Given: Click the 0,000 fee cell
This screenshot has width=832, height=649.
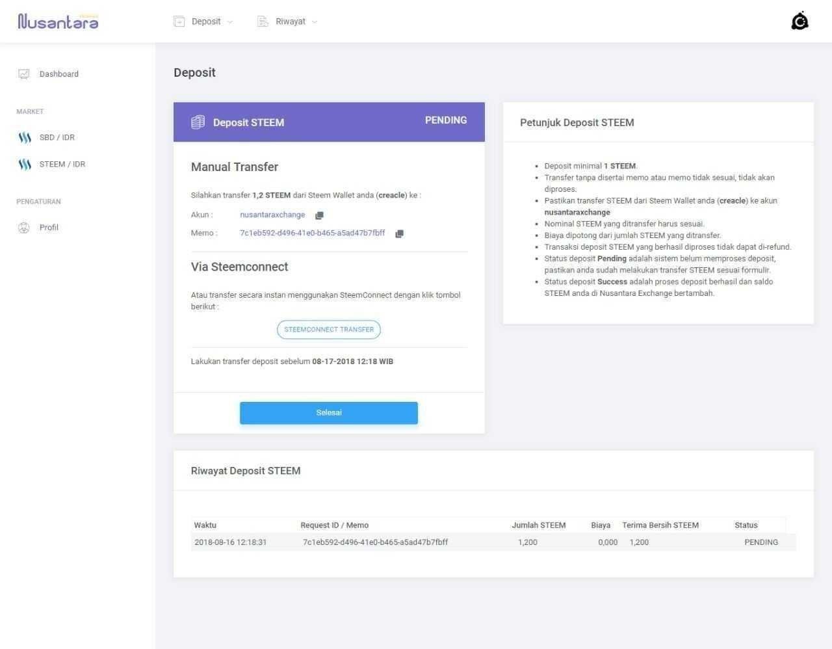Looking at the screenshot, I should (x=608, y=542).
